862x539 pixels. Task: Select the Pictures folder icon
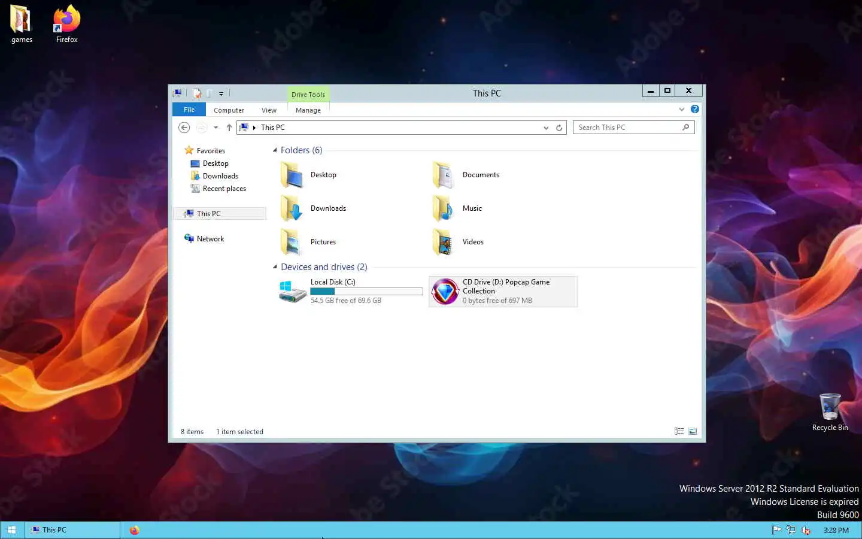point(292,242)
